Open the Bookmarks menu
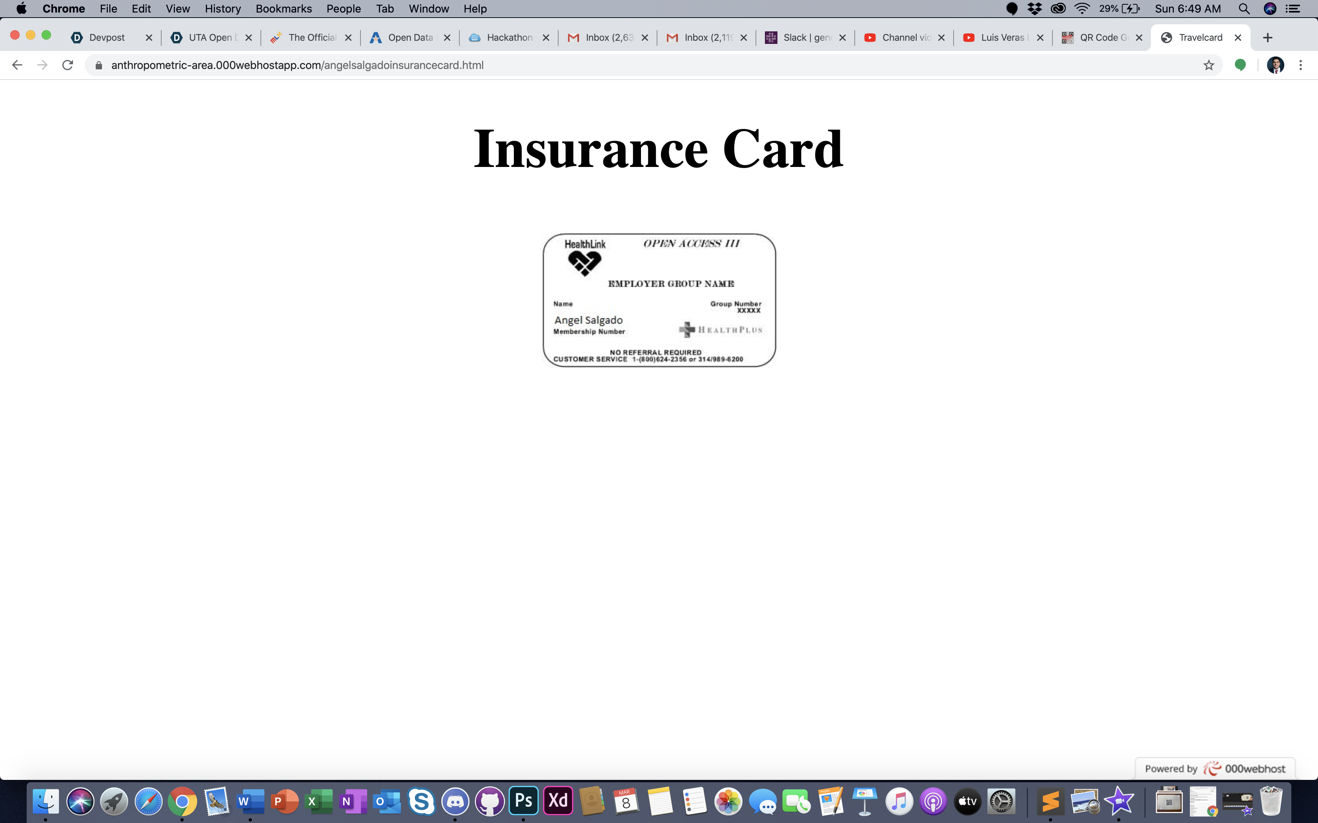This screenshot has width=1318, height=823. (283, 9)
